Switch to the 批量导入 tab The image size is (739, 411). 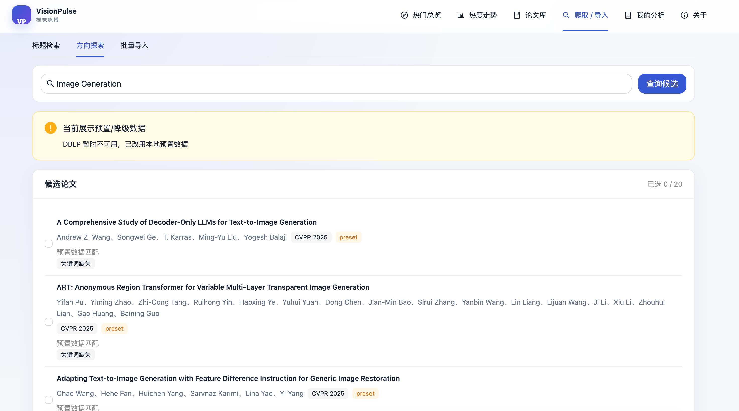135,46
